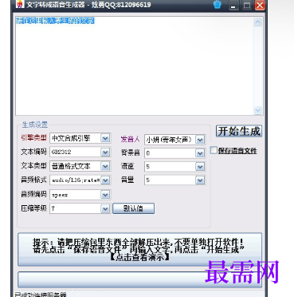294x297 pixels.
Task: Click the 音频编码 label
Action: click(33, 194)
